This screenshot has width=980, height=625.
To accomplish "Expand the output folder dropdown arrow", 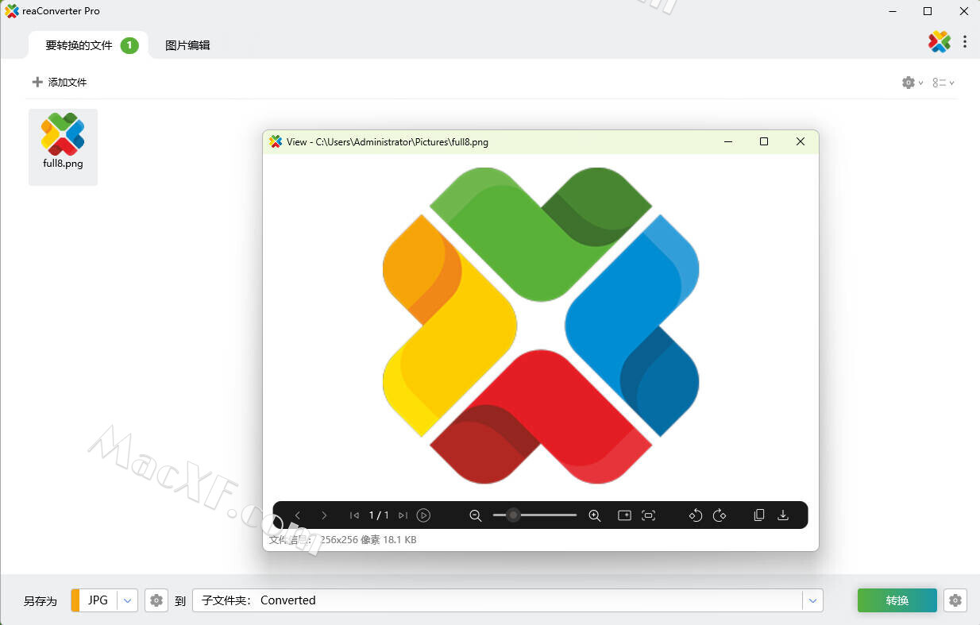I will pos(812,600).
